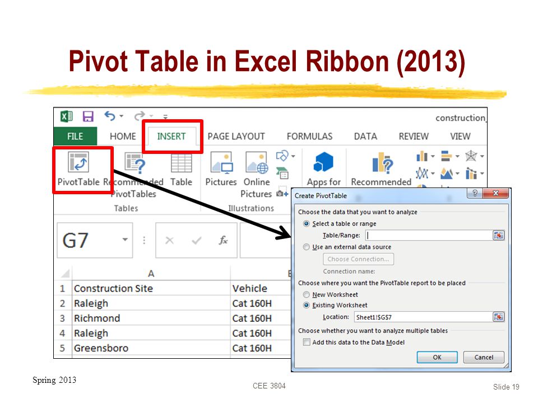538x403 pixels.
Task: Click the Location range selector icon
Action: (499, 317)
